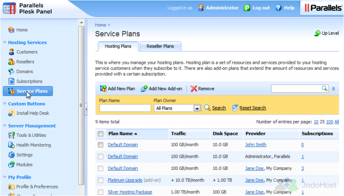344x196 pixels.
Task: Open Customers in the sidebar
Action: (x=27, y=52)
